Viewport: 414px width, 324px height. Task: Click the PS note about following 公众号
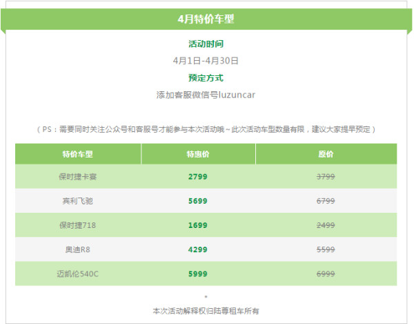point(206,129)
